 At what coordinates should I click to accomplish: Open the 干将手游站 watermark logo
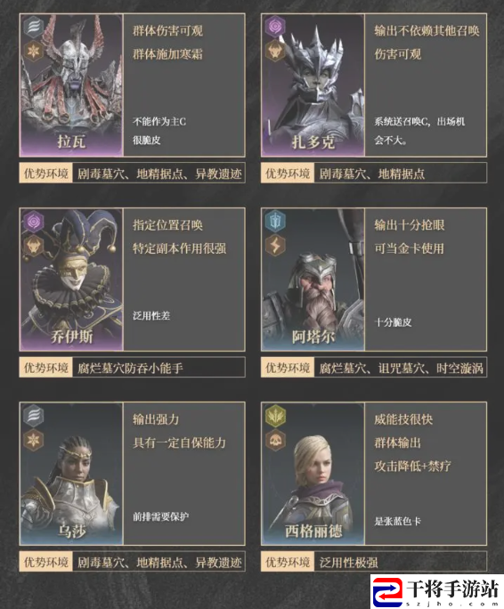coord(436,591)
